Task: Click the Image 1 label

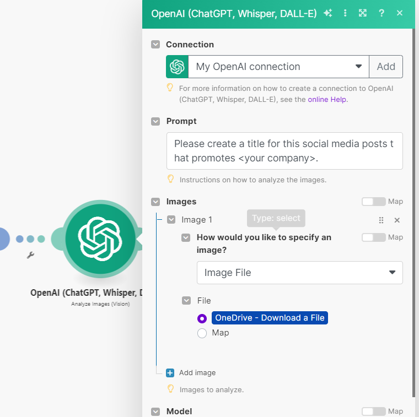Action: click(197, 220)
